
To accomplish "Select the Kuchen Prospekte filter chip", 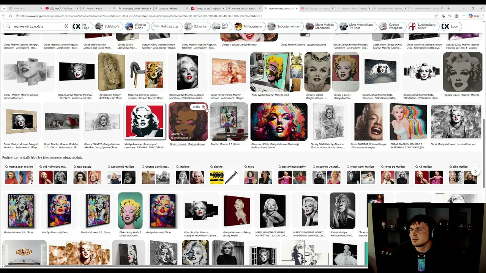I will pos(392,27).
